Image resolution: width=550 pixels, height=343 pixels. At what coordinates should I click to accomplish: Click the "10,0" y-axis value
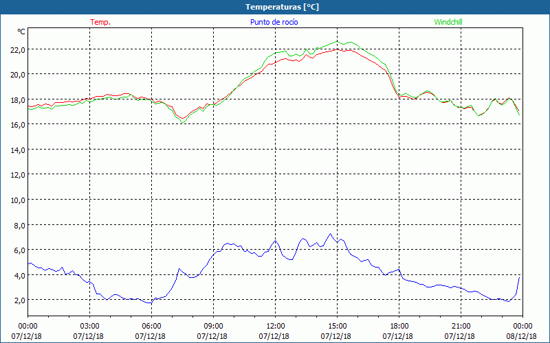(18, 200)
